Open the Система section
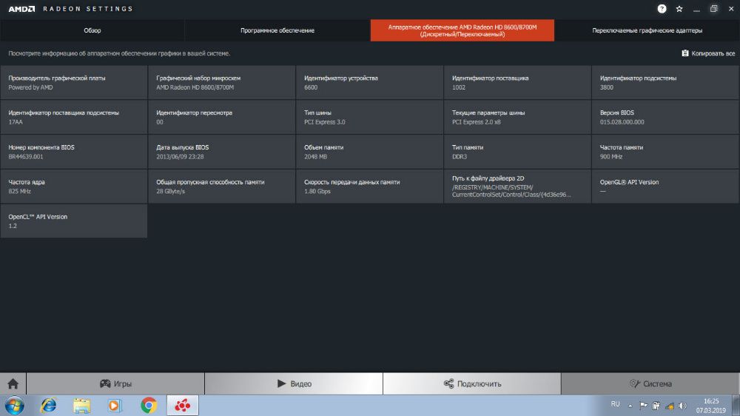The image size is (740, 416). point(650,383)
